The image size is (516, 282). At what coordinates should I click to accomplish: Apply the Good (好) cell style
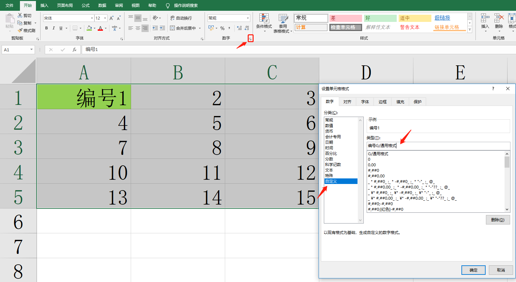coord(381,18)
